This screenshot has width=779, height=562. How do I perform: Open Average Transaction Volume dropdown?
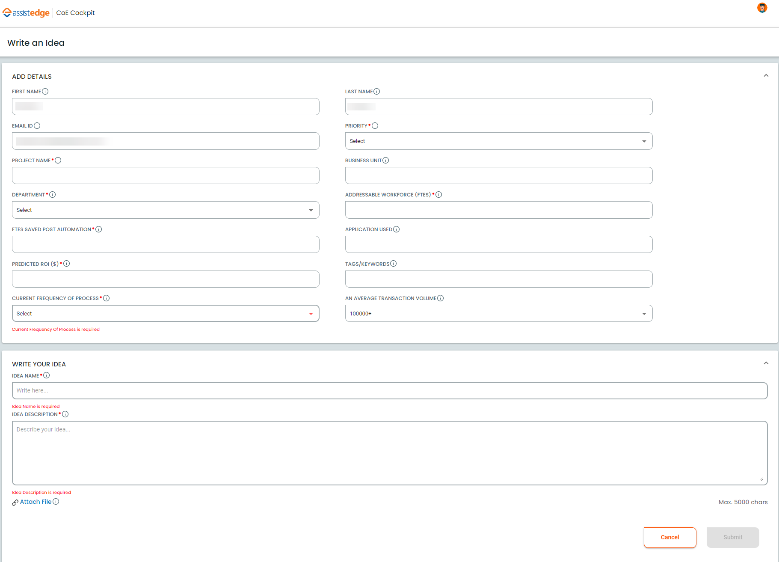pyautogui.click(x=499, y=314)
